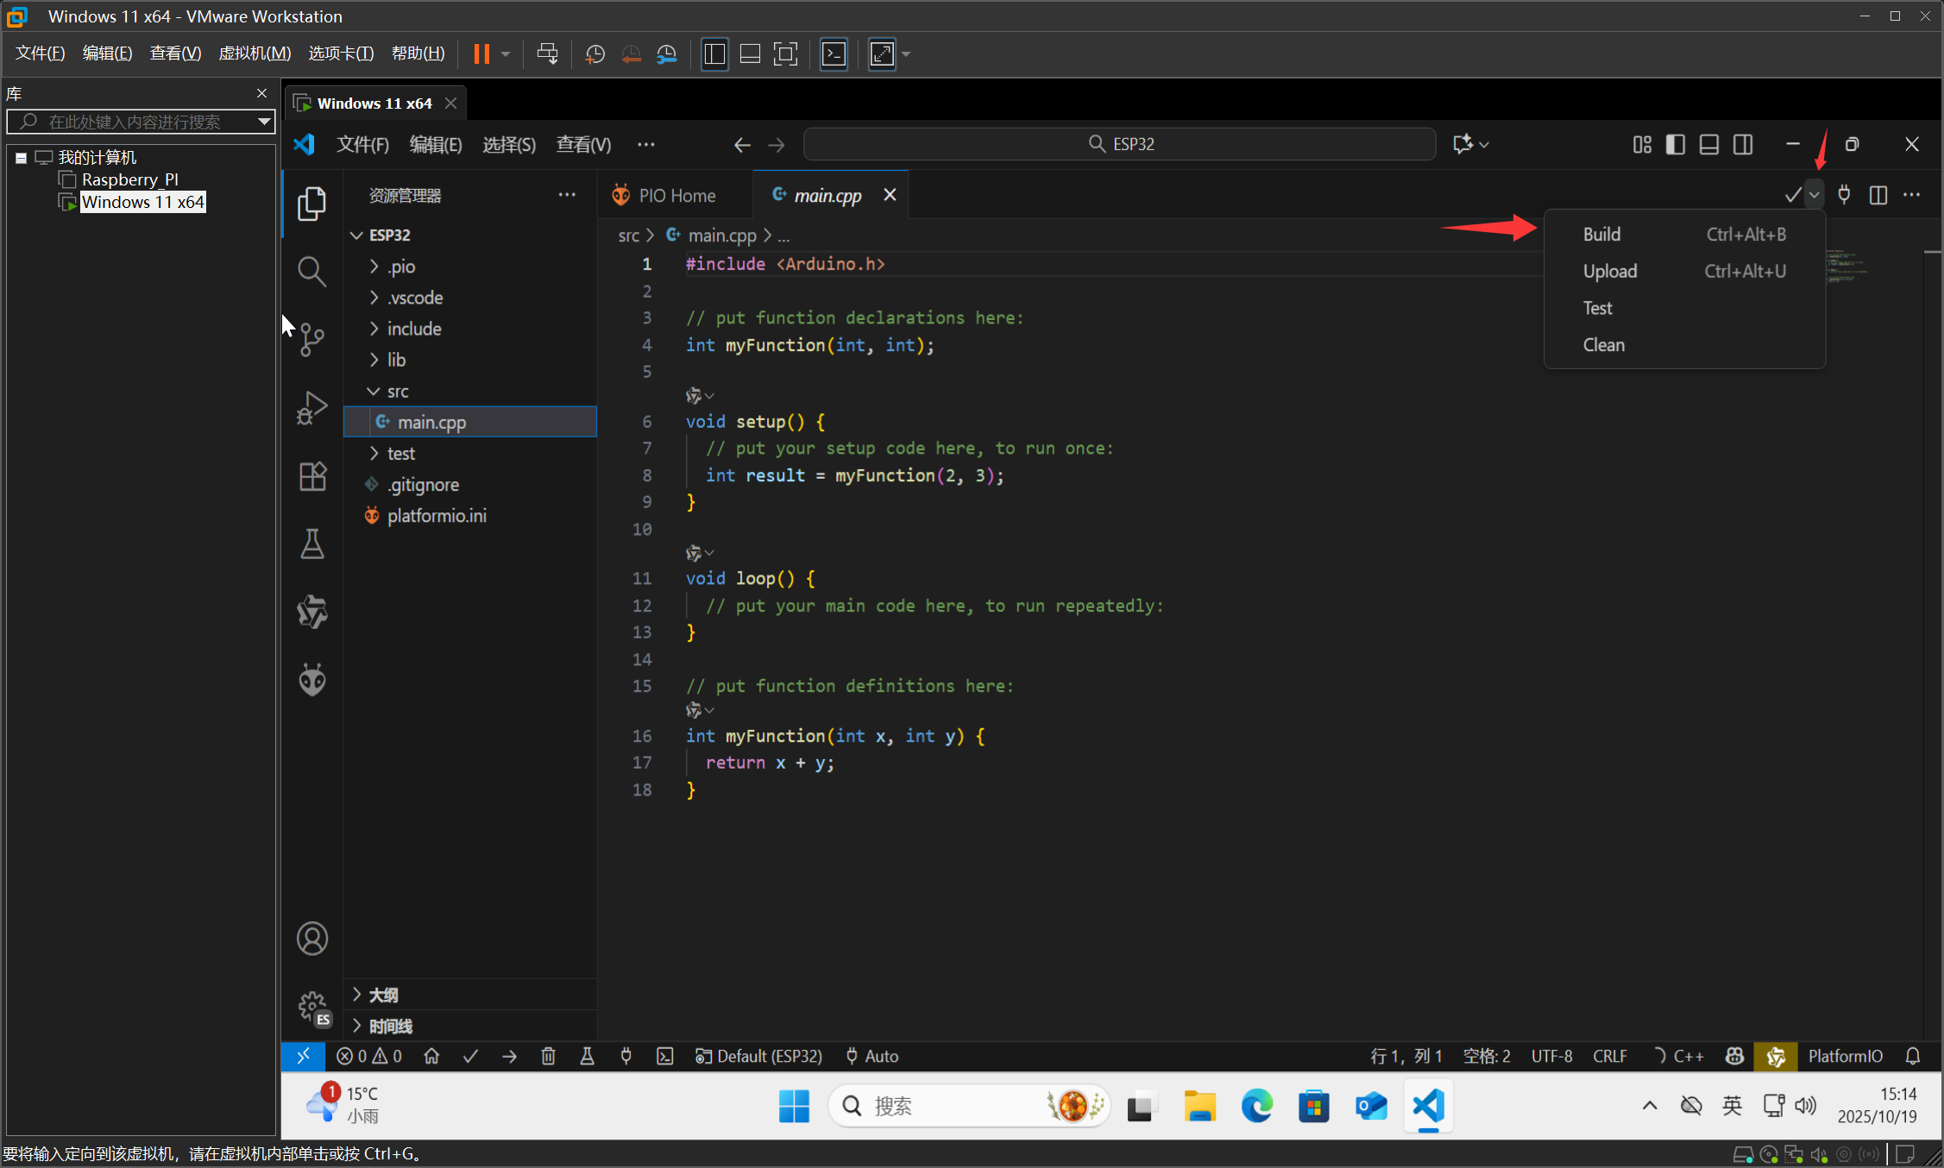The width and height of the screenshot is (1944, 1168).
Task: Toggle the VMware snapshot pause button
Action: (x=481, y=53)
